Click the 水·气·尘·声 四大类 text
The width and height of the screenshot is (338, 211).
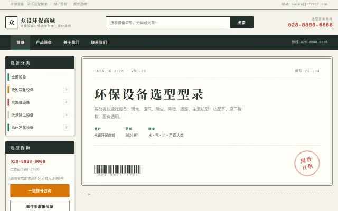click(166, 135)
